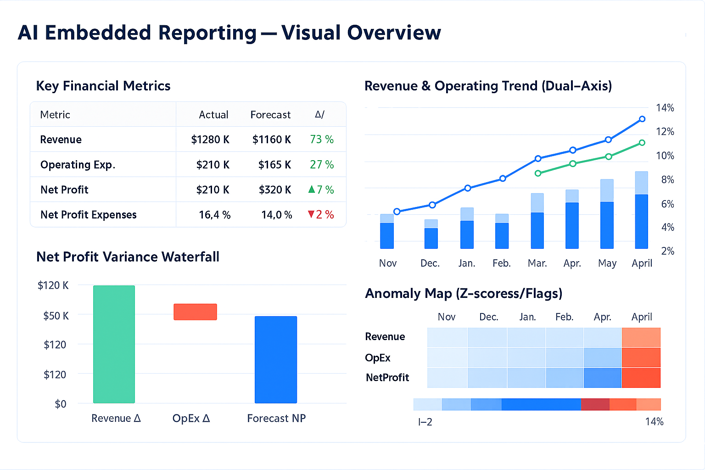The image size is (705, 470).
Task: Select the Dec. bar in the trend chart
Action: tap(431, 234)
